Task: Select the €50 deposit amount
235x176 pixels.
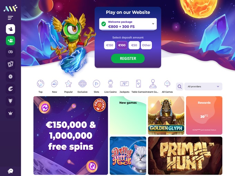Action: coord(134,45)
